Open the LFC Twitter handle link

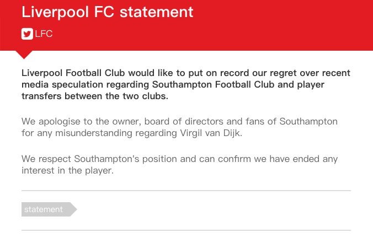pos(44,34)
